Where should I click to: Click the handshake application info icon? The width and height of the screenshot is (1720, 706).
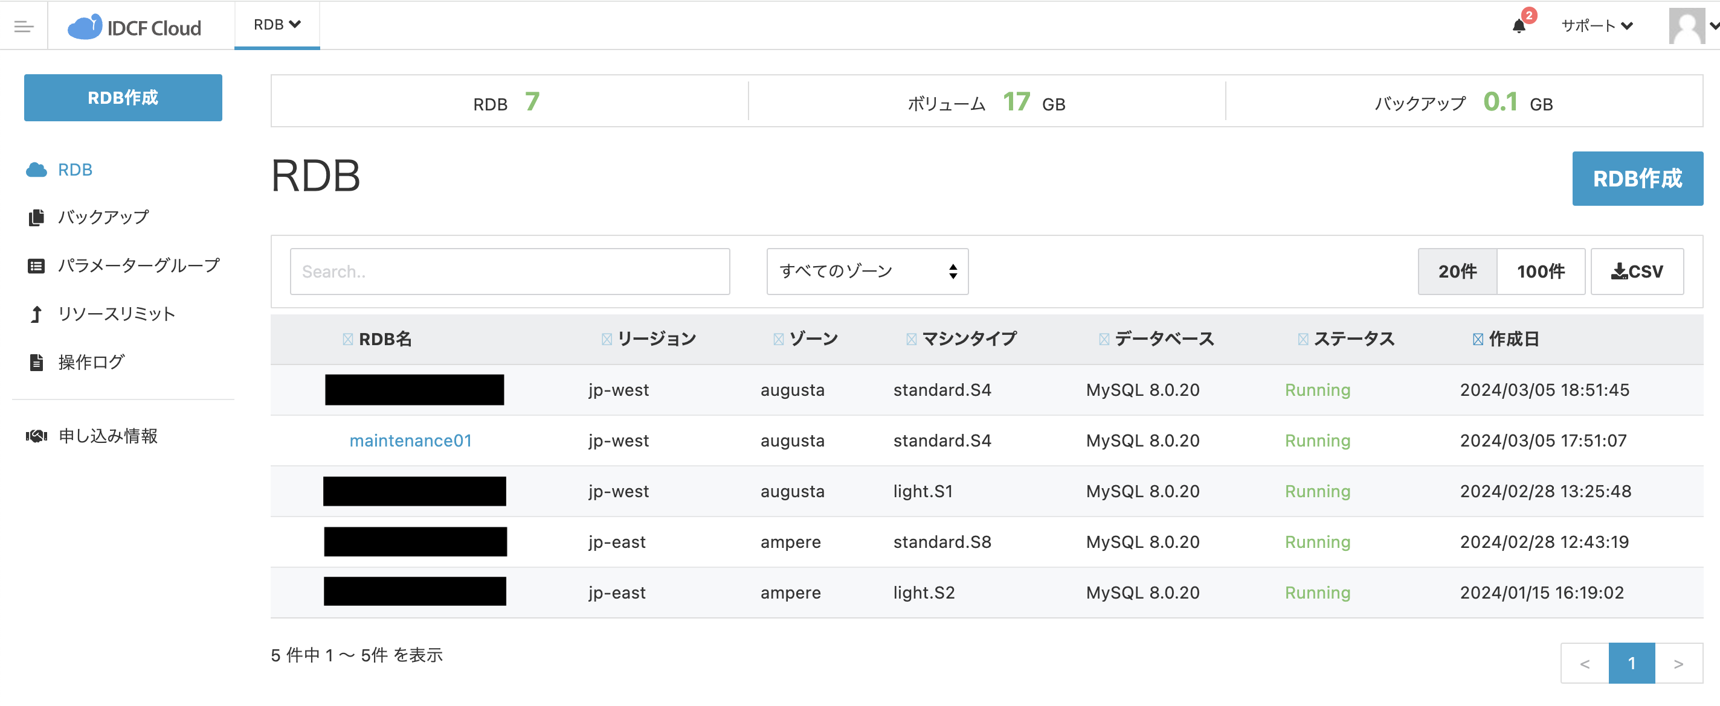36,436
